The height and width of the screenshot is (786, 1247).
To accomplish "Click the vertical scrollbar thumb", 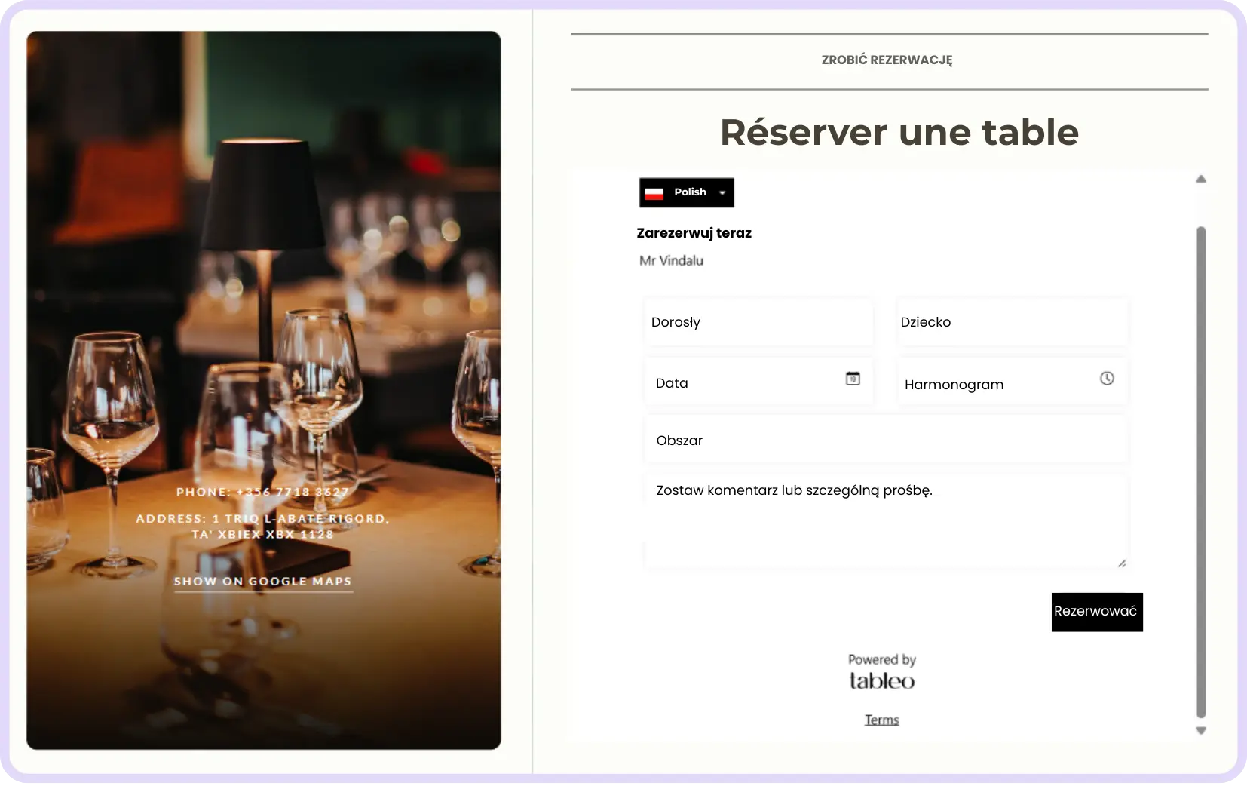I will point(1201,472).
